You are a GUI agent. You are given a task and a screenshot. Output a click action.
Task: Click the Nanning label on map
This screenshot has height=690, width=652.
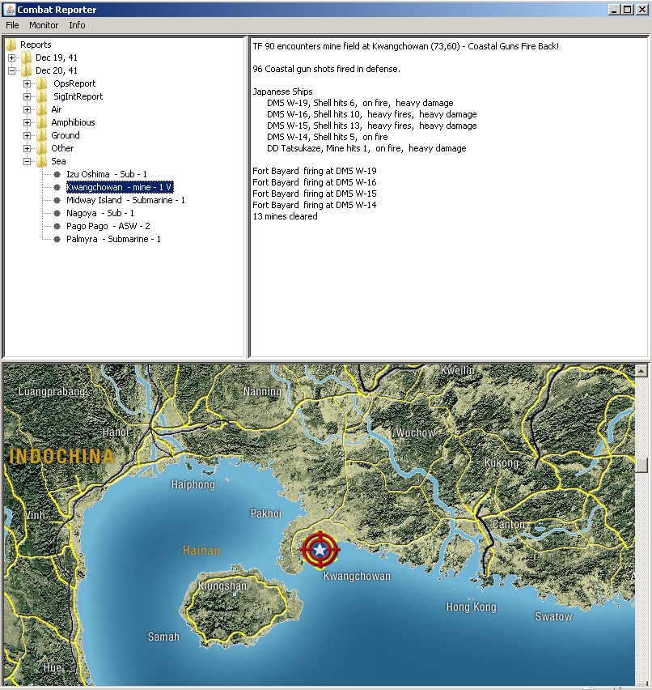click(x=262, y=391)
